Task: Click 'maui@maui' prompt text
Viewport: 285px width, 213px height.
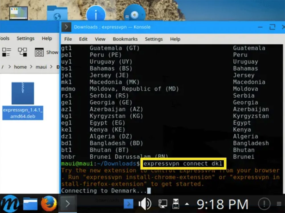Action: (x=77, y=164)
